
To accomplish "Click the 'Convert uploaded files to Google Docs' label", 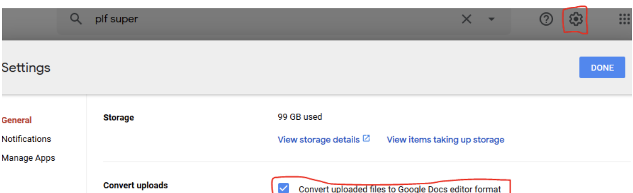I will click(400, 189).
